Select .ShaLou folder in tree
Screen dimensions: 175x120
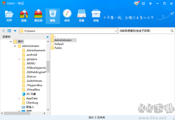click(29, 77)
